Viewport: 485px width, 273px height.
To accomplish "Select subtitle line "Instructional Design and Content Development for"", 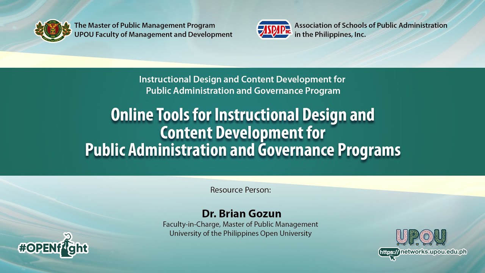I will (242, 80).
